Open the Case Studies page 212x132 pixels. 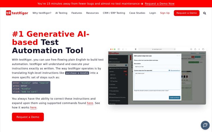point(137,13)
